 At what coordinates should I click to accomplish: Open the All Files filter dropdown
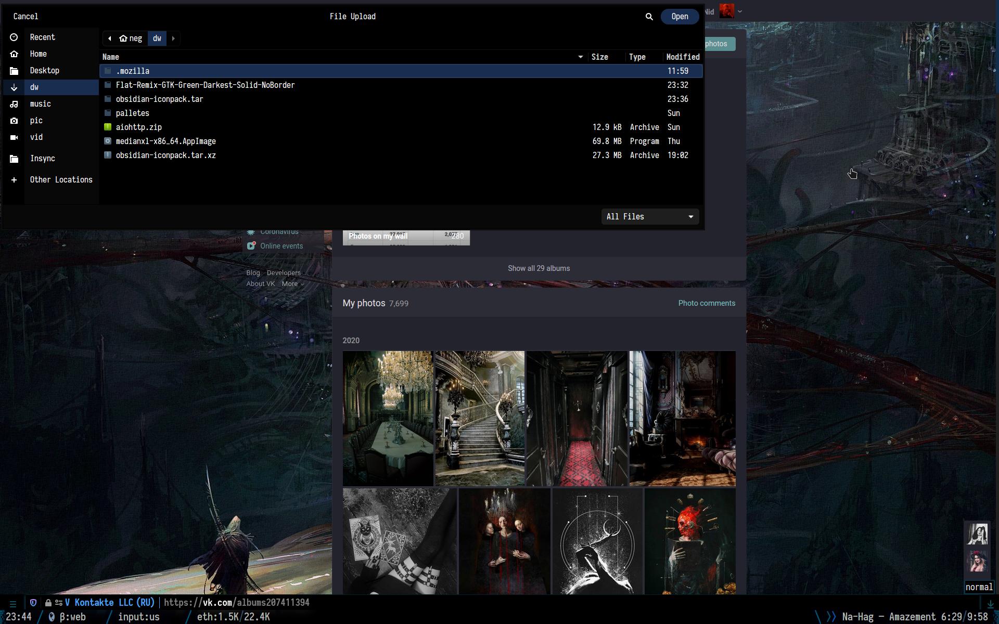click(649, 217)
